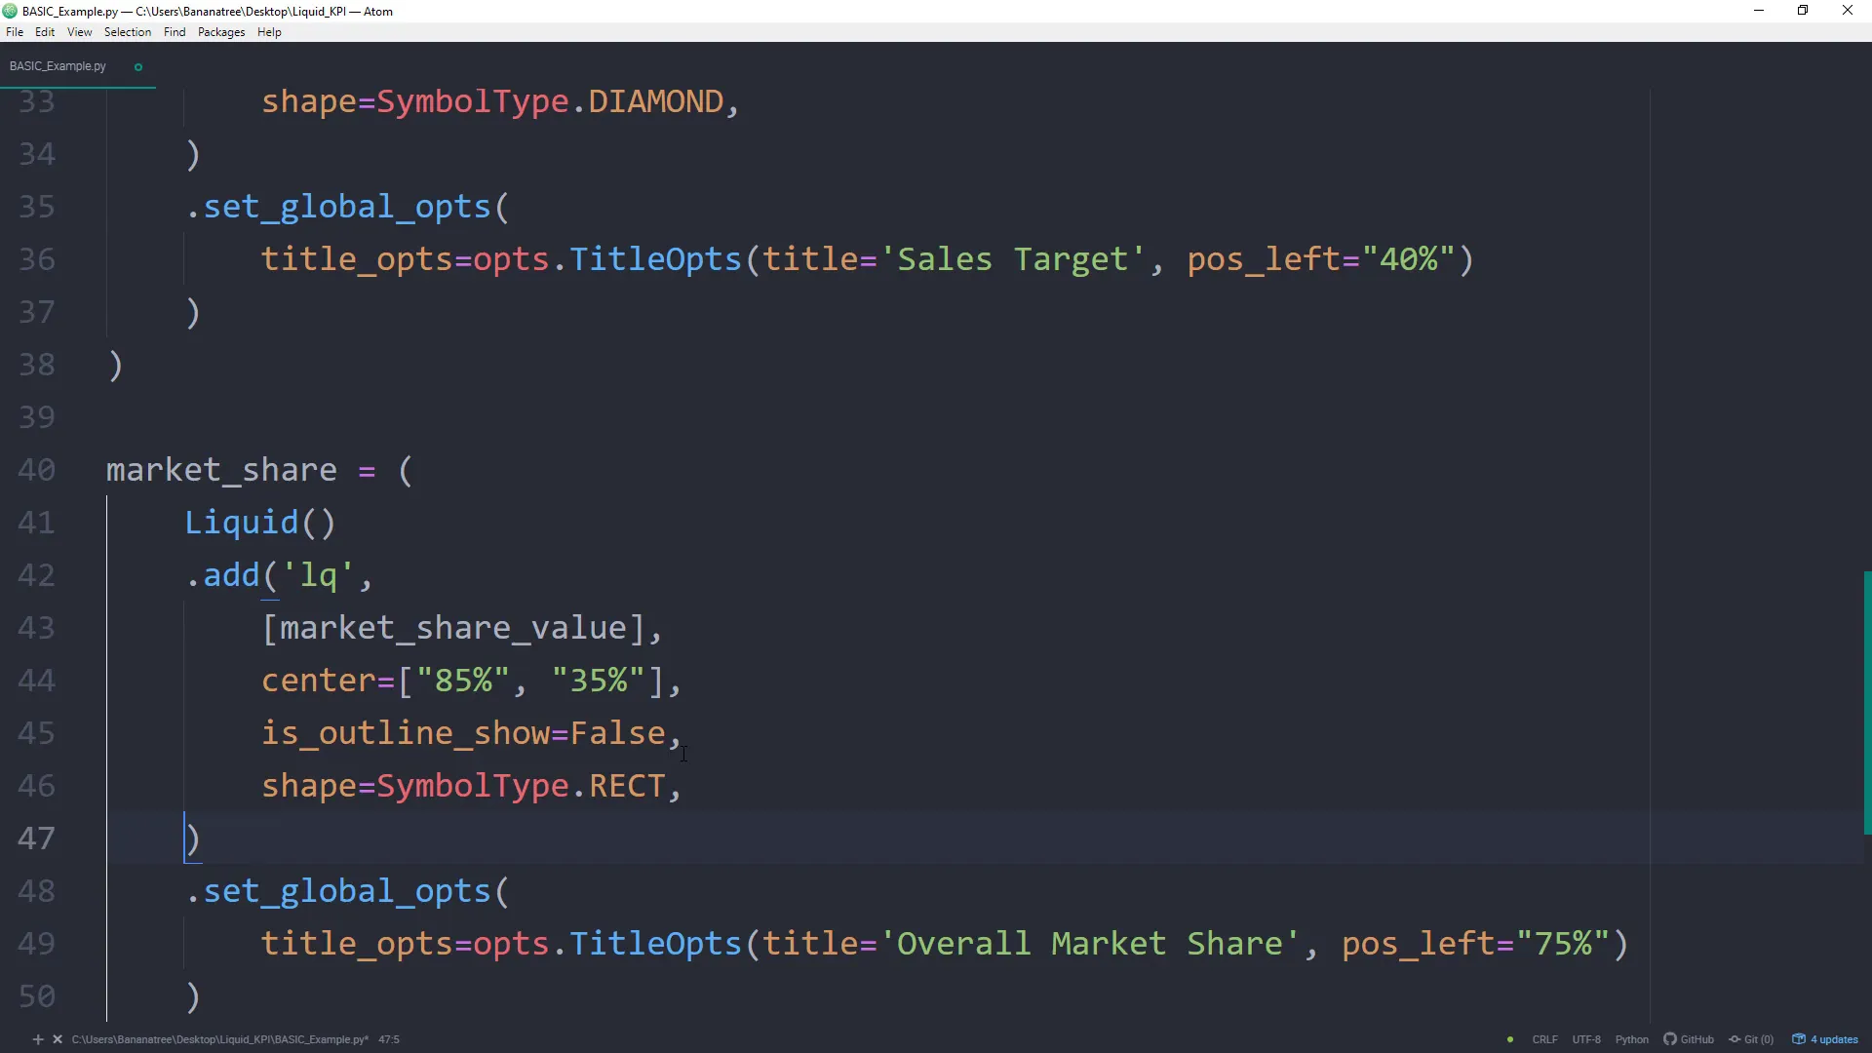
Task: Click line number 40 in gutter
Action: (x=37, y=470)
